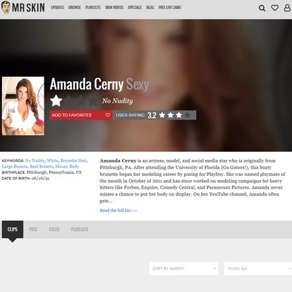Viewport: 292px width, 292px height.
Task: Click the profile thumbnail photo
Action: (23, 106)
